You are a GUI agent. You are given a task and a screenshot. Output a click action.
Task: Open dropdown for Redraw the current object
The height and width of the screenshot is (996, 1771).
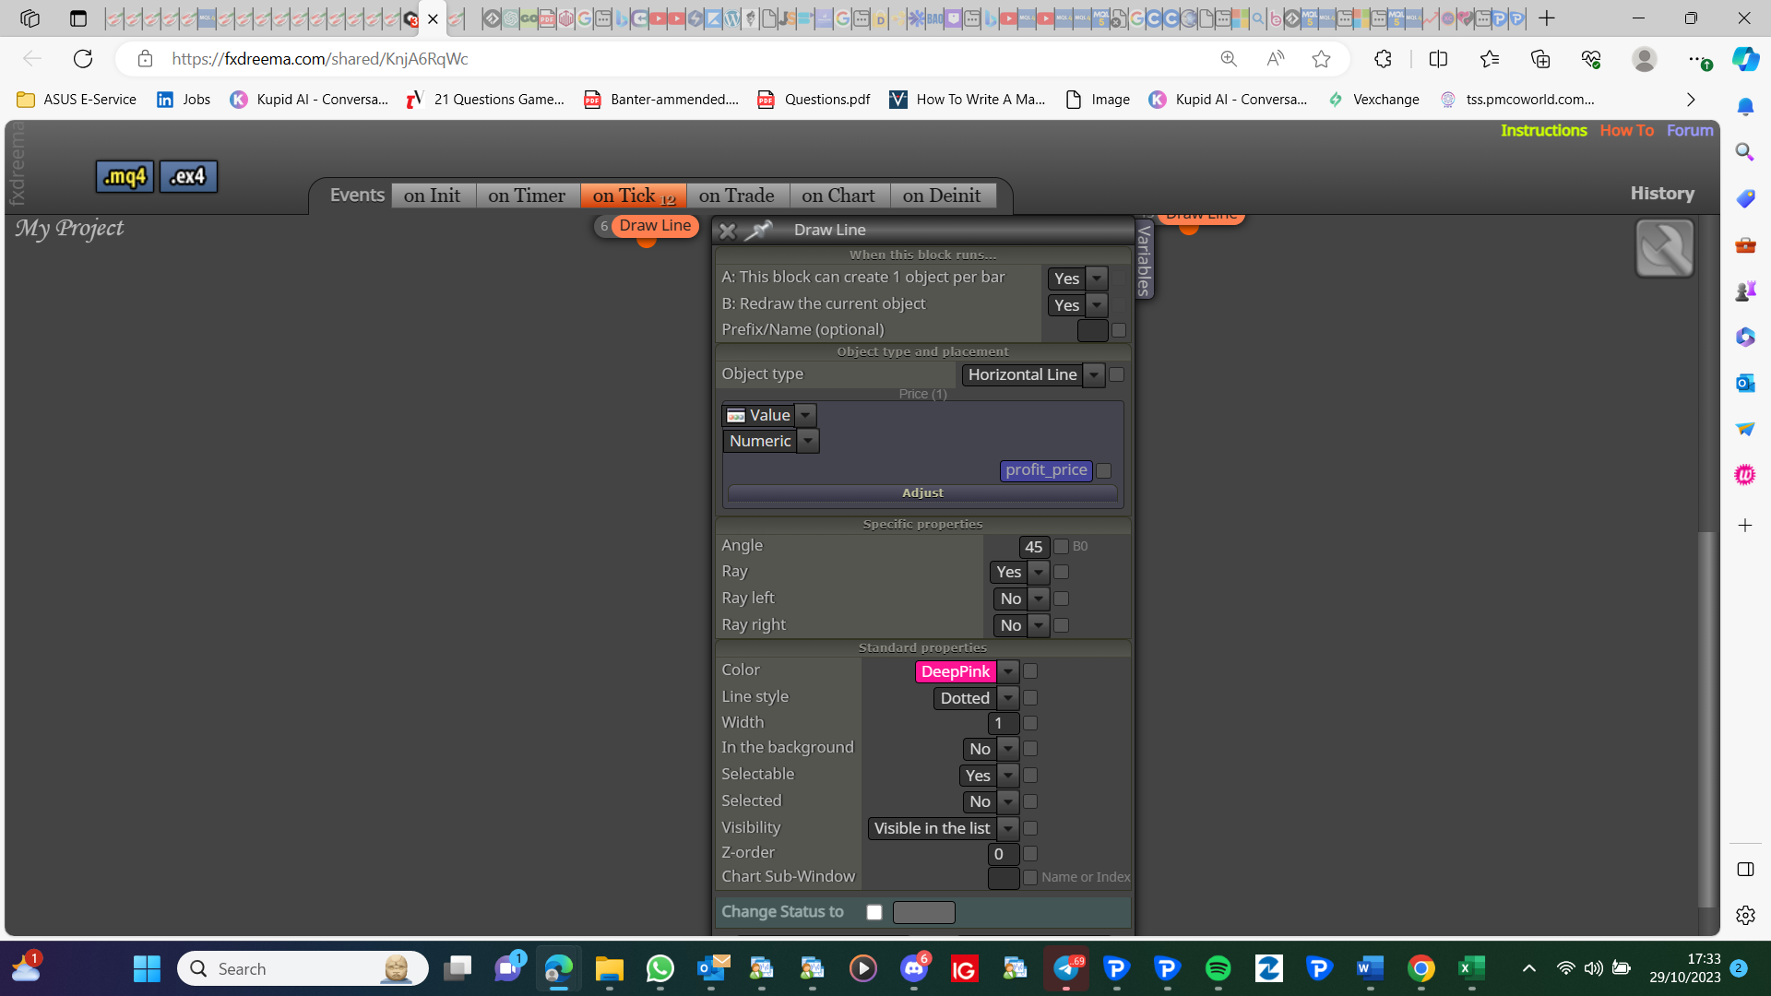(1097, 305)
